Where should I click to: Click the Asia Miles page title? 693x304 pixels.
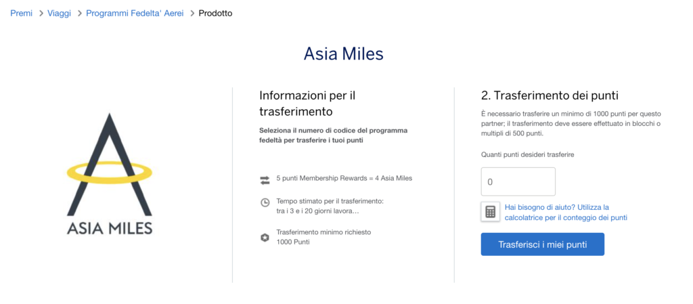coord(343,54)
